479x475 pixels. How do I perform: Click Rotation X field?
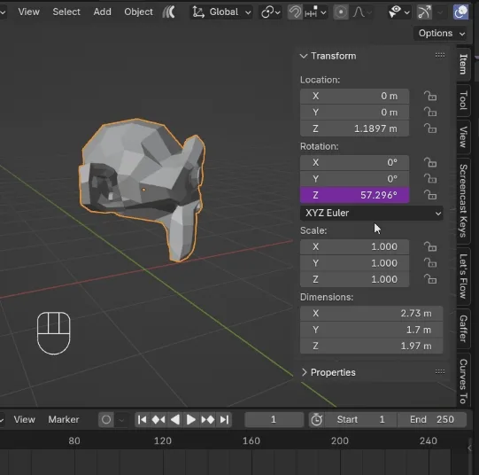click(354, 162)
